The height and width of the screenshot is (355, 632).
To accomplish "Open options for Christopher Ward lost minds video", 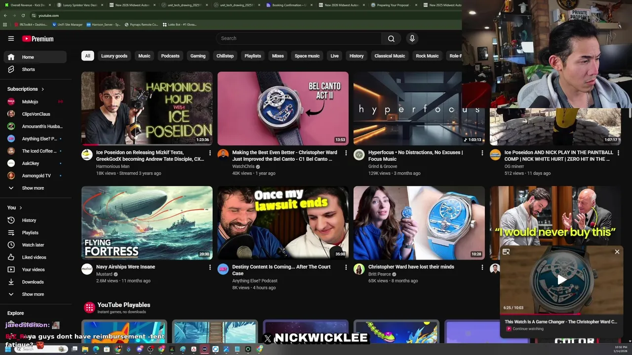I will coord(482,267).
